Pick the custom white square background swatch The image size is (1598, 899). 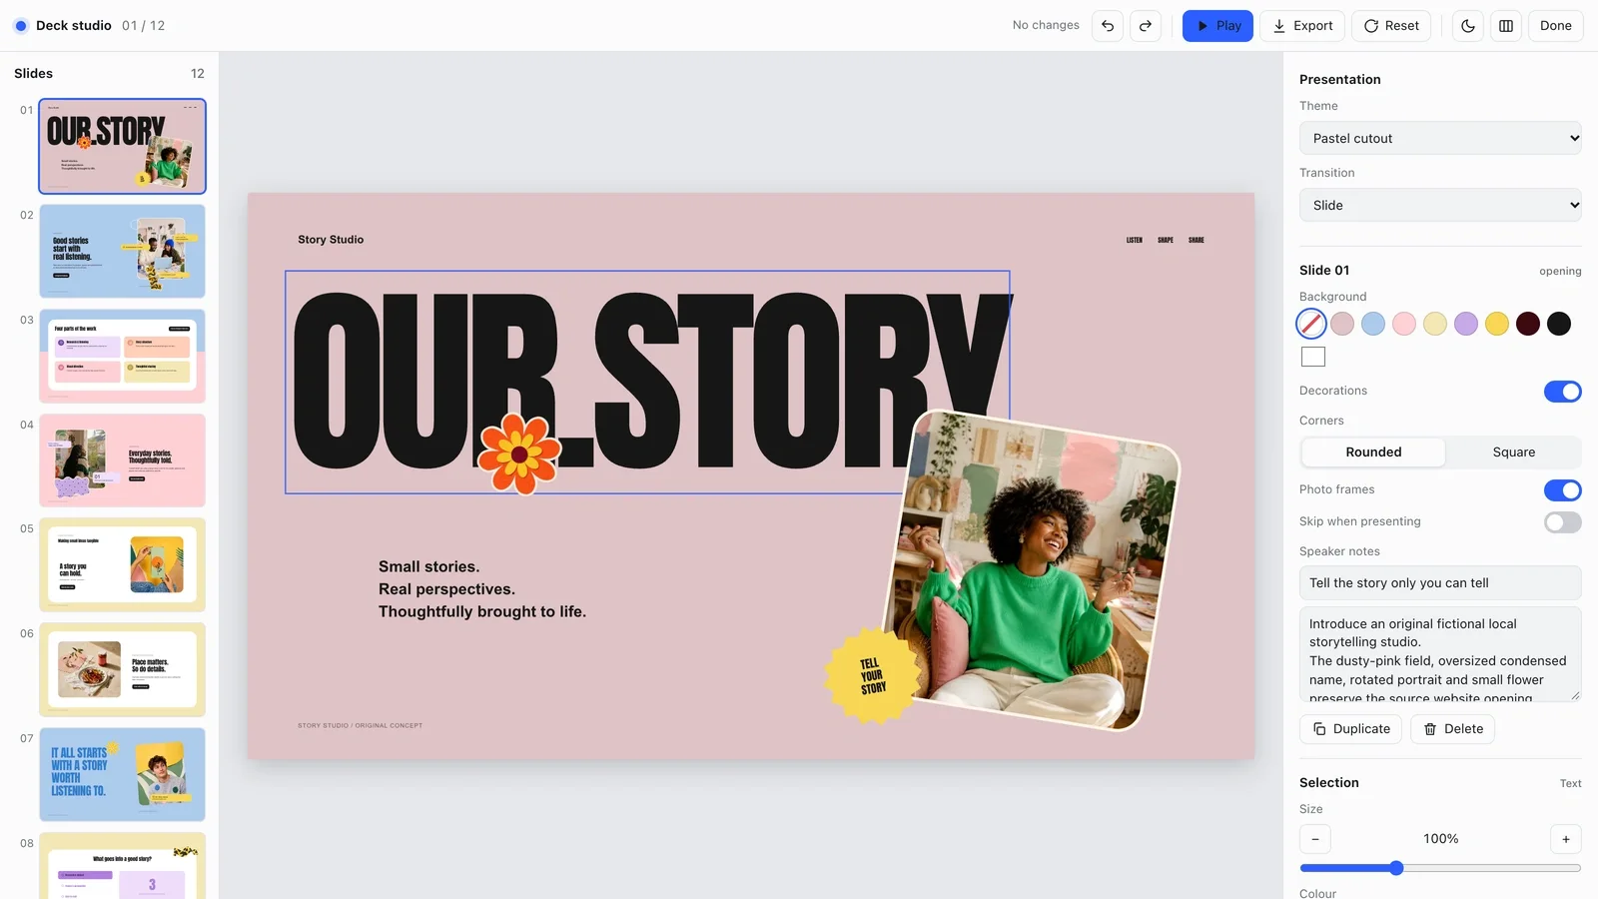[1313, 357]
